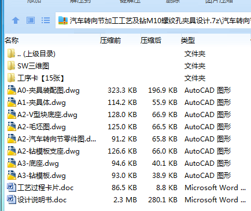This screenshot has width=251, height=211.
Task: Click the 93.0 KB size value
Action: (x=124, y=176)
